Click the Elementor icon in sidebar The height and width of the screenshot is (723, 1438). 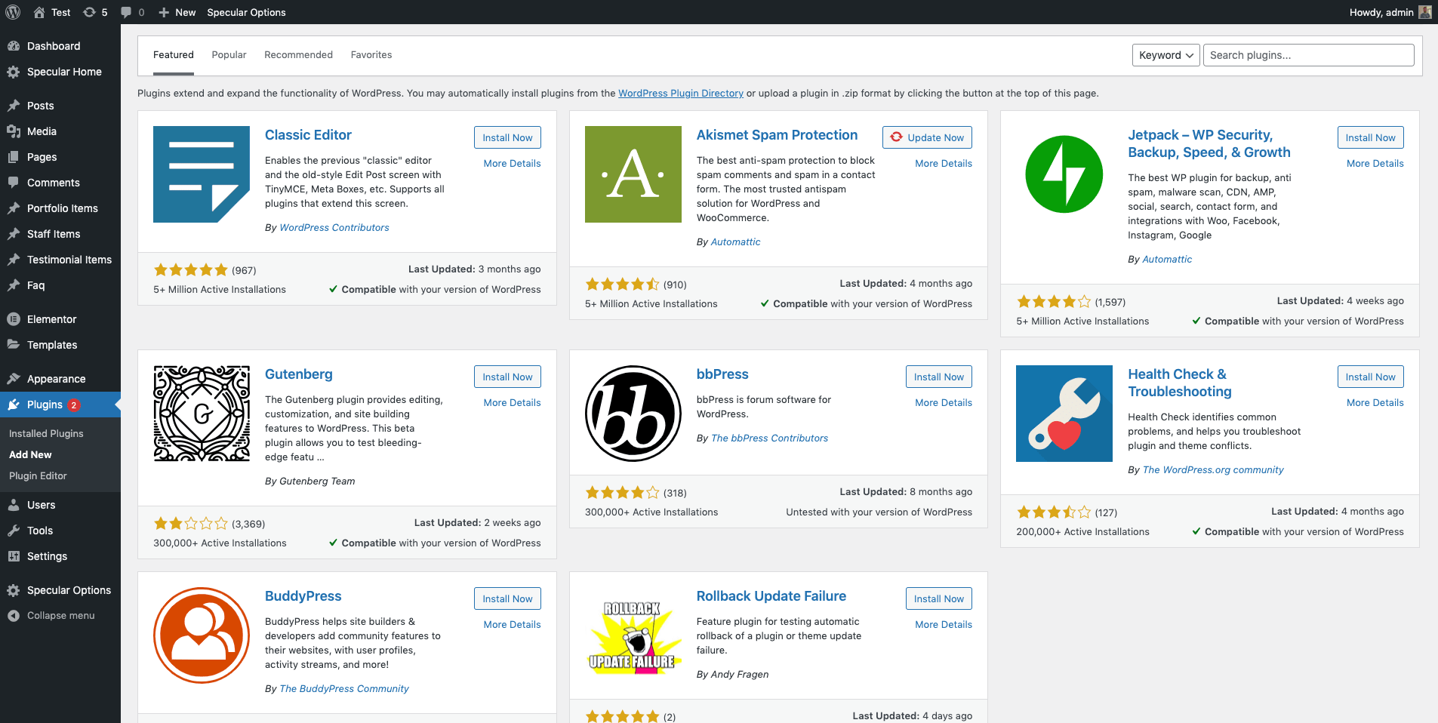[14, 319]
